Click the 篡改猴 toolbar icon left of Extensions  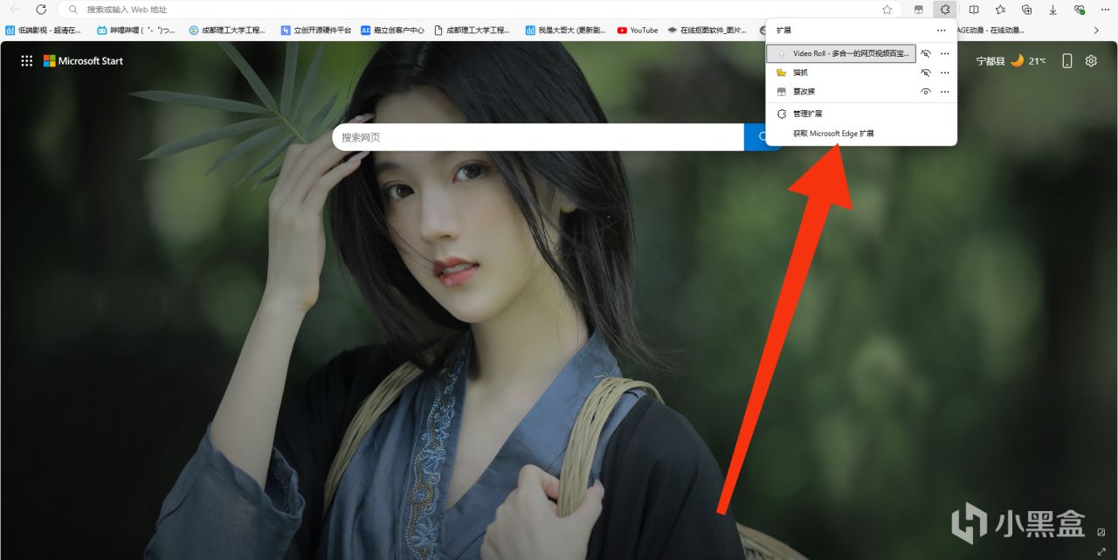tap(919, 10)
